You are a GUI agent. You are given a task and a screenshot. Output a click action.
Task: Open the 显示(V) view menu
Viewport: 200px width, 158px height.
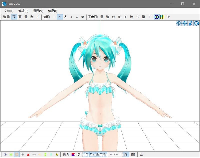[38, 11]
